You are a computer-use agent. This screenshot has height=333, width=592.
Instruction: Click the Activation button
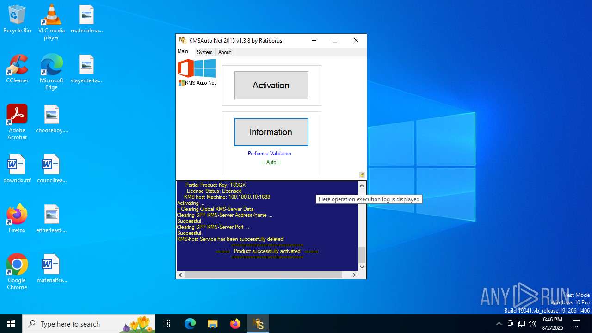(271, 85)
